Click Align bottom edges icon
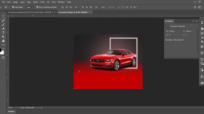 [91, 7]
